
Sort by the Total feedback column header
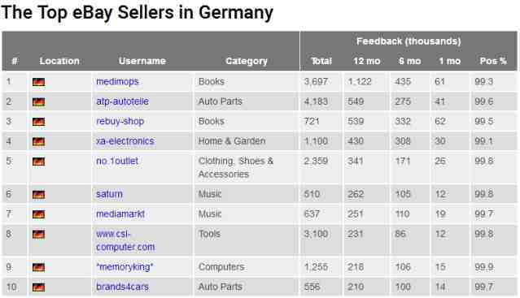coord(321,61)
